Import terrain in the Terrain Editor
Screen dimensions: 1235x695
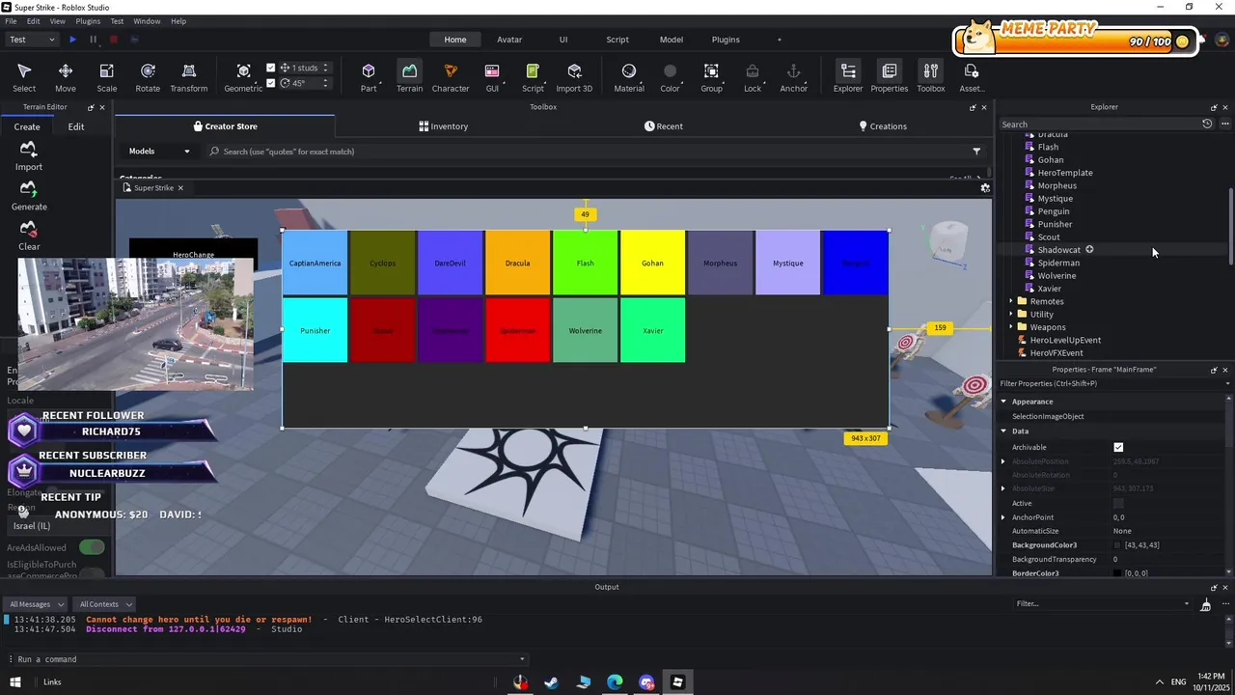click(29, 156)
